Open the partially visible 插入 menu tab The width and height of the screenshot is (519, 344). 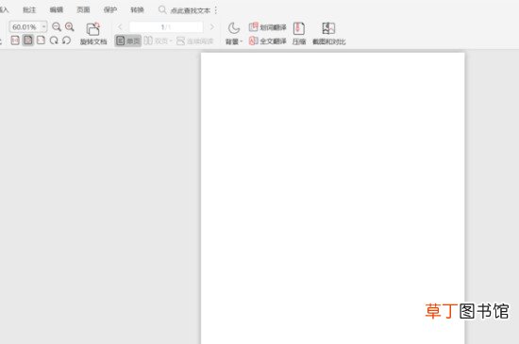coord(4,10)
